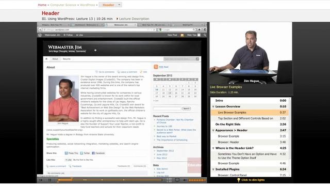This screenshot has height=186, width=330.
Task: Jump to the third timeline marker dot
Action: [x=102, y=180]
